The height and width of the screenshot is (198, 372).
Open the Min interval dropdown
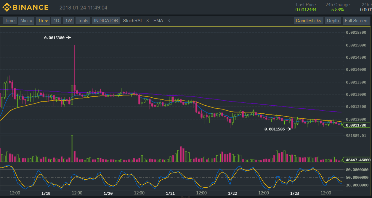click(26, 21)
